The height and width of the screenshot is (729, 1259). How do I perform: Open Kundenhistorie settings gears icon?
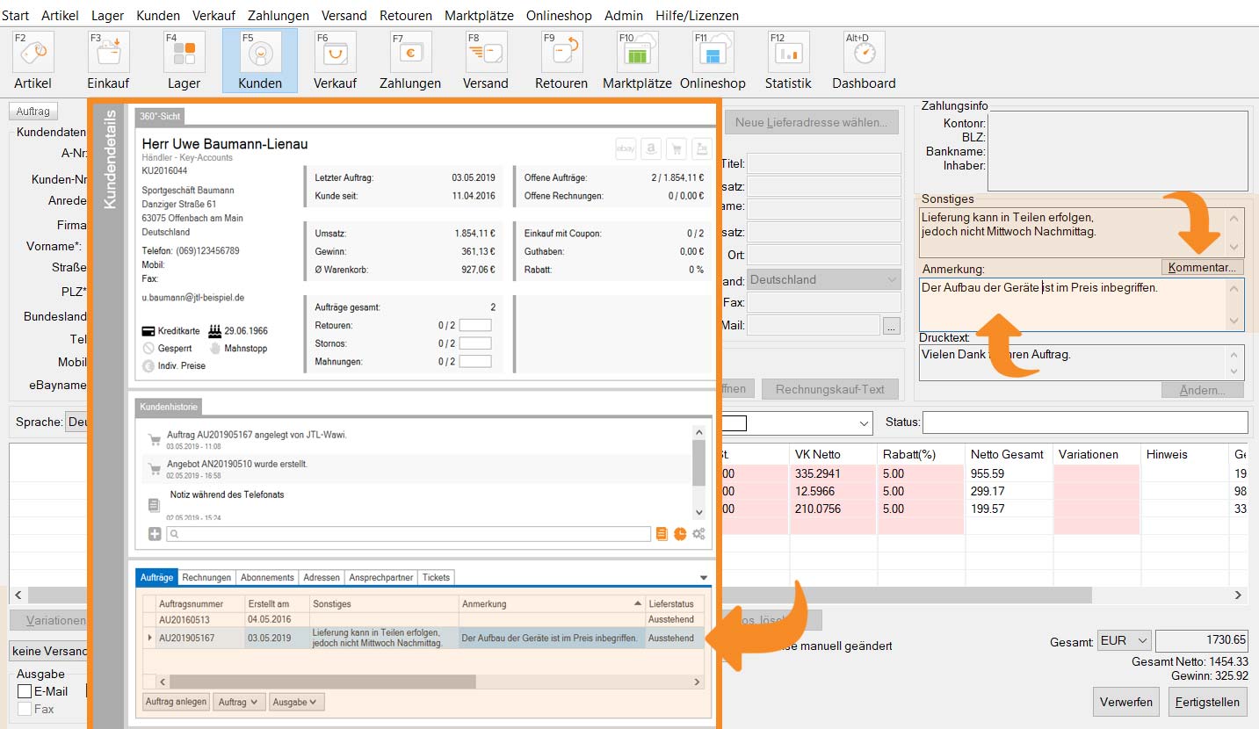click(699, 534)
